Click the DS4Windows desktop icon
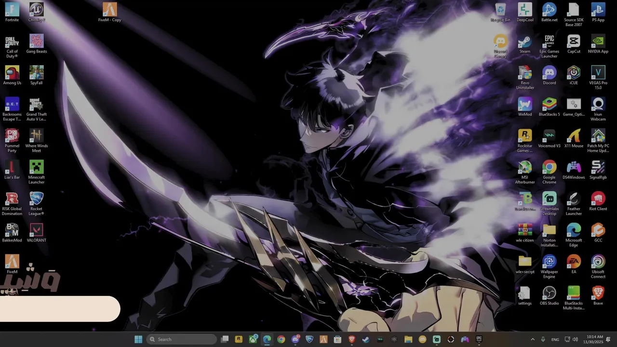Image resolution: width=617 pixels, height=347 pixels. tap(574, 170)
